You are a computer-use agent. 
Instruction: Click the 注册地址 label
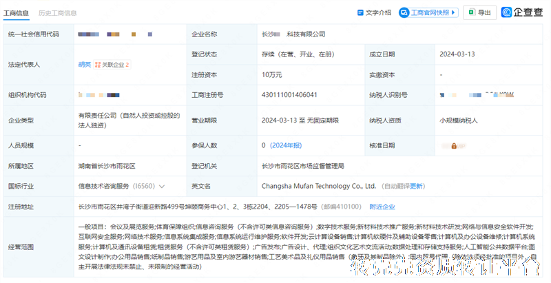(21, 207)
